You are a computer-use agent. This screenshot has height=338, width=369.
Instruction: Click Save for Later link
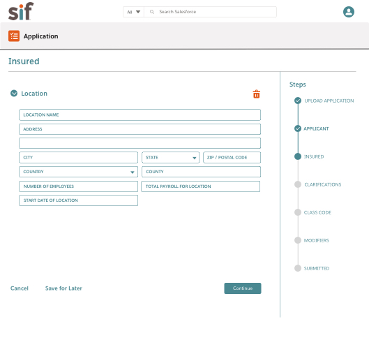tap(63, 288)
